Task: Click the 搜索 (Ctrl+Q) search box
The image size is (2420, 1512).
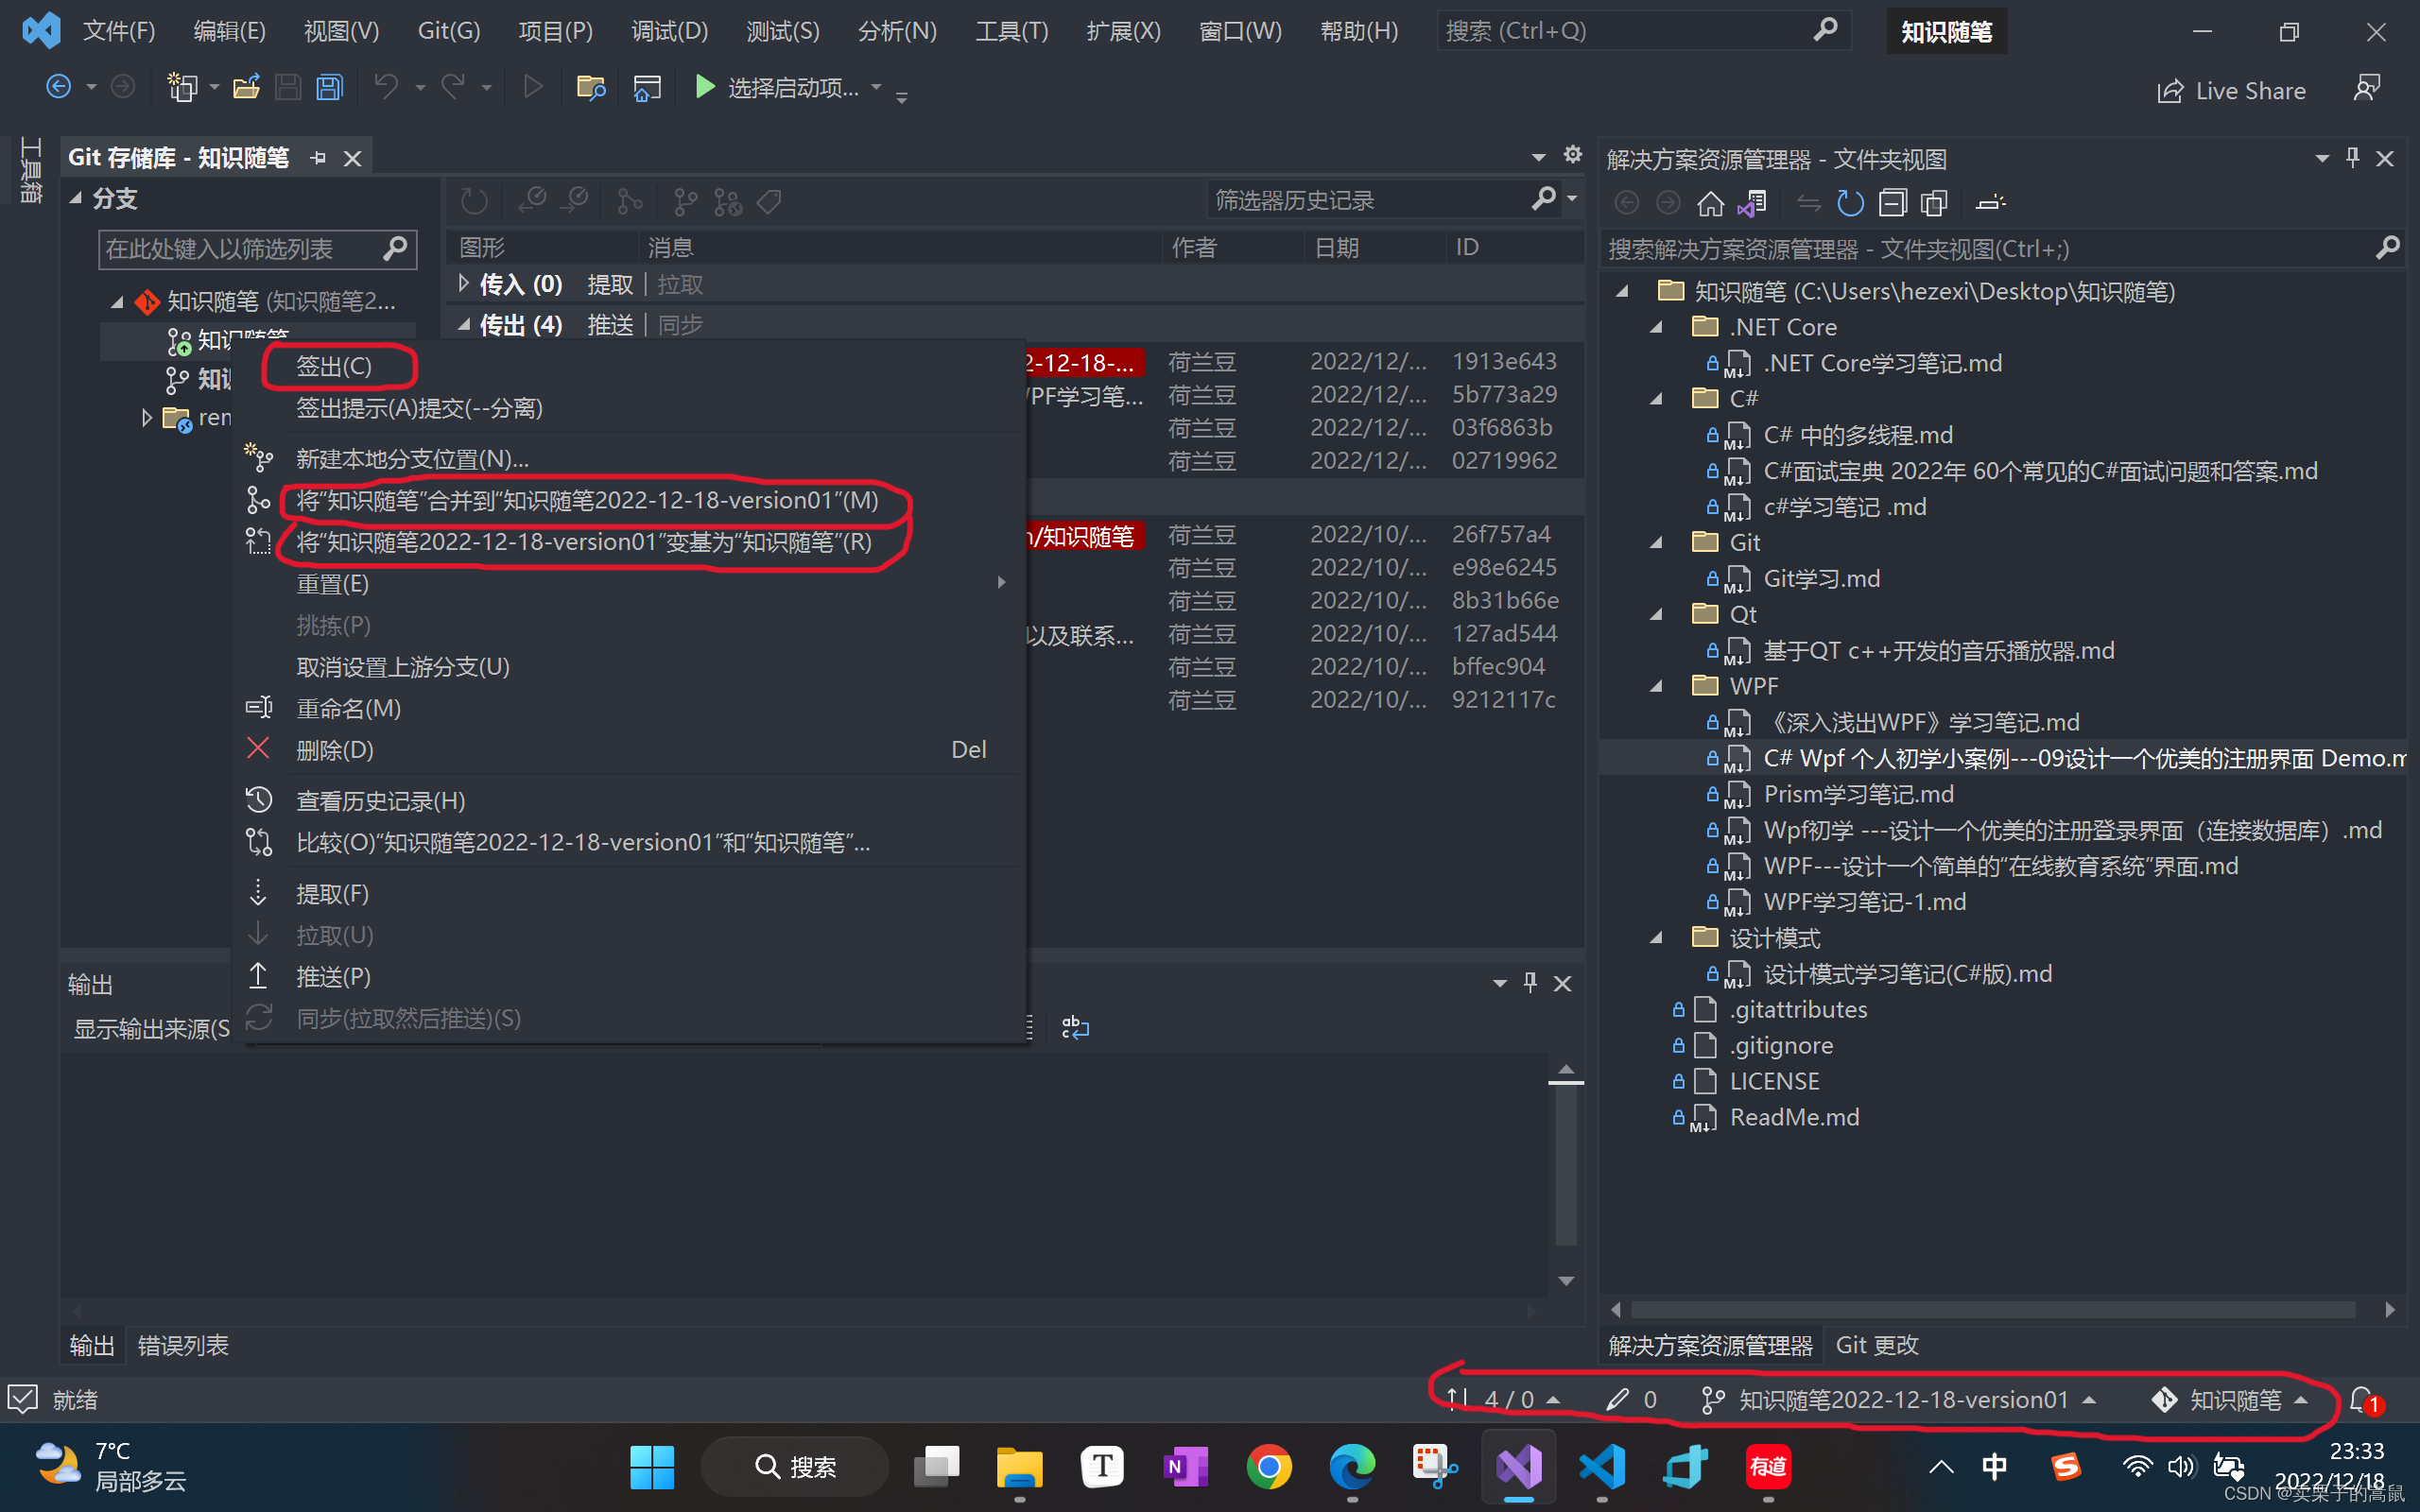Action: (x=1643, y=31)
